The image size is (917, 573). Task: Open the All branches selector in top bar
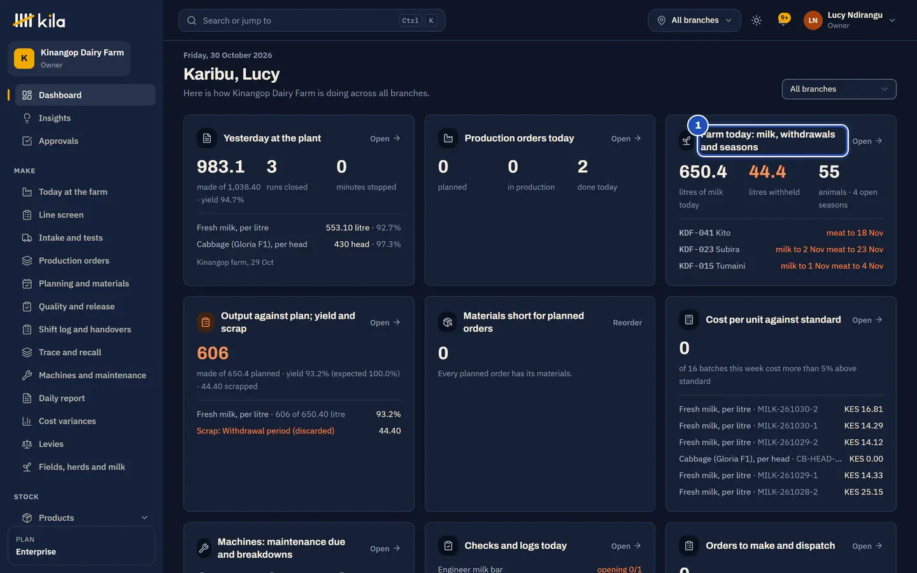click(695, 20)
